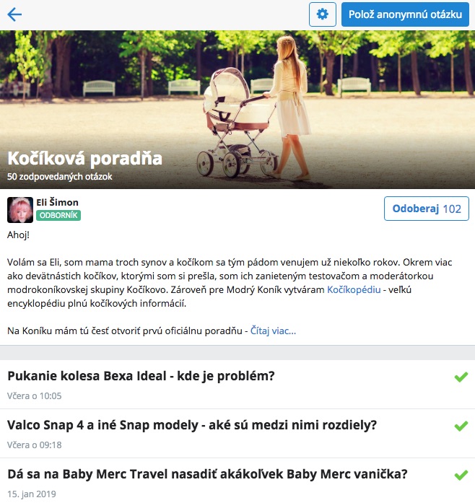
Task: Click the Včera o 10:05 timestamp
Action: [35, 396]
